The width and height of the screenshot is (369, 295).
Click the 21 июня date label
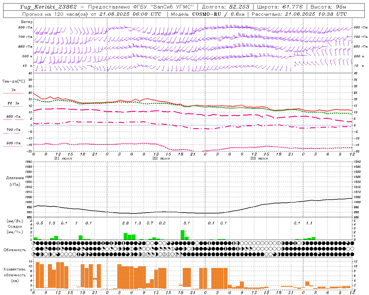[x=63, y=158]
